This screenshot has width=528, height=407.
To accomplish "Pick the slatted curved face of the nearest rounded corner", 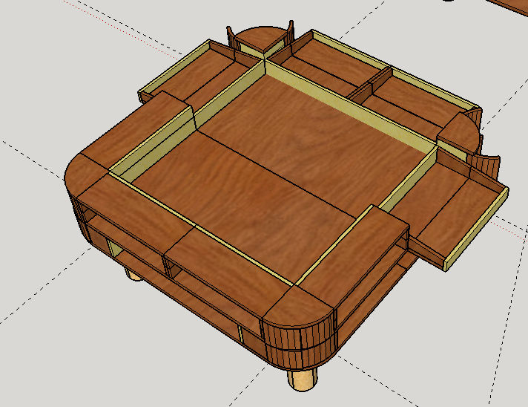I will (x=300, y=345).
